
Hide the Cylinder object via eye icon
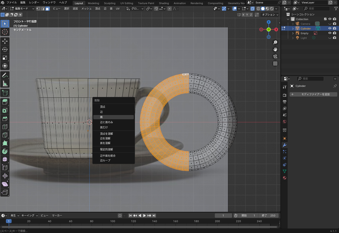[x=330, y=29]
